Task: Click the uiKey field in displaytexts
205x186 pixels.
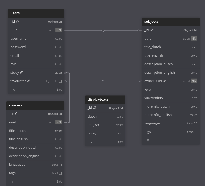Action: click(x=92, y=133)
